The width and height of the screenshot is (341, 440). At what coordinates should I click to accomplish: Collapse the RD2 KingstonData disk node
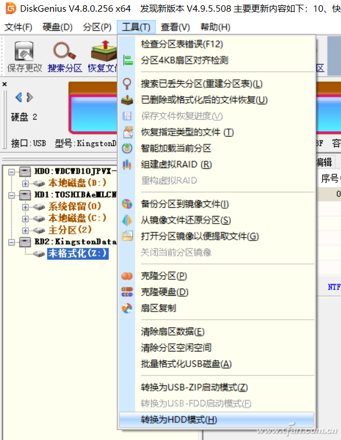(x=12, y=242)
